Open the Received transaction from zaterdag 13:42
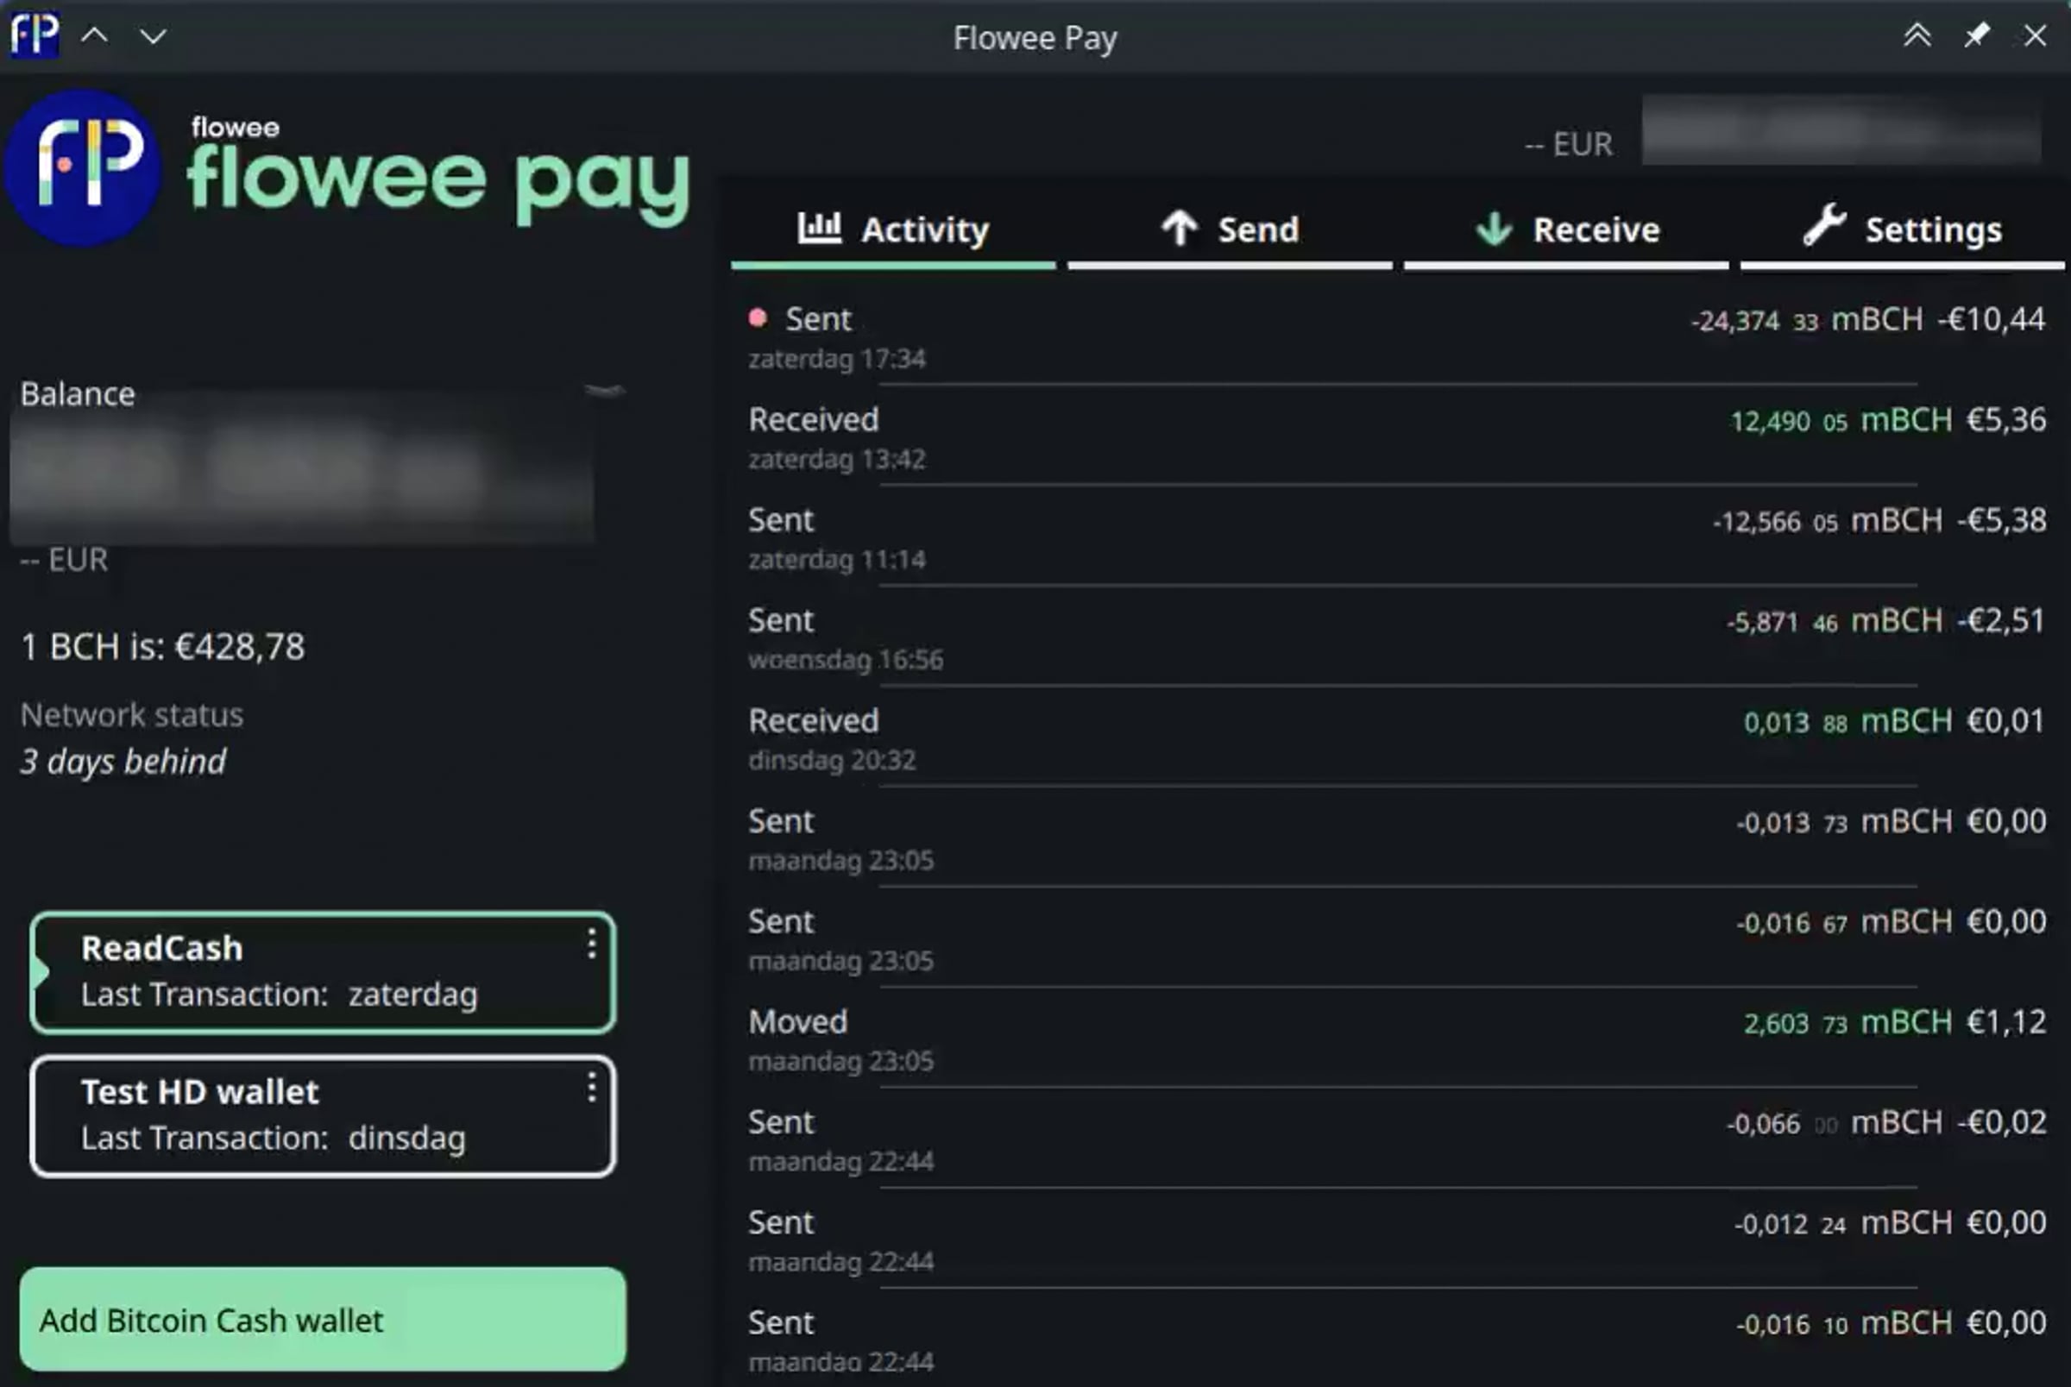The width and height of the screenshot is (2071, 1387). coord(1397,437)
